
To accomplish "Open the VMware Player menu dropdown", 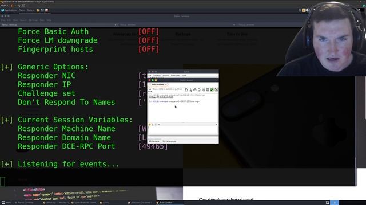I will point(5,6).
